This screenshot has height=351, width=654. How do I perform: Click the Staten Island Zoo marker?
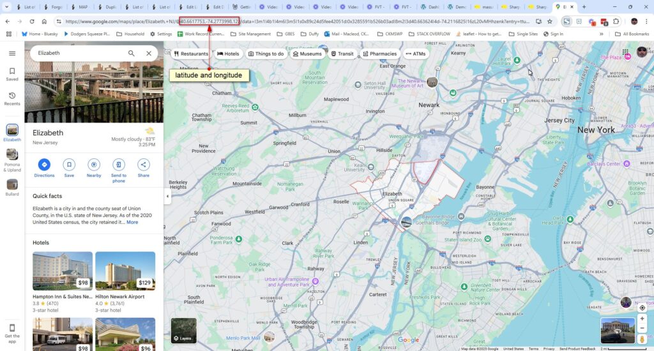[x=487, y=239]
